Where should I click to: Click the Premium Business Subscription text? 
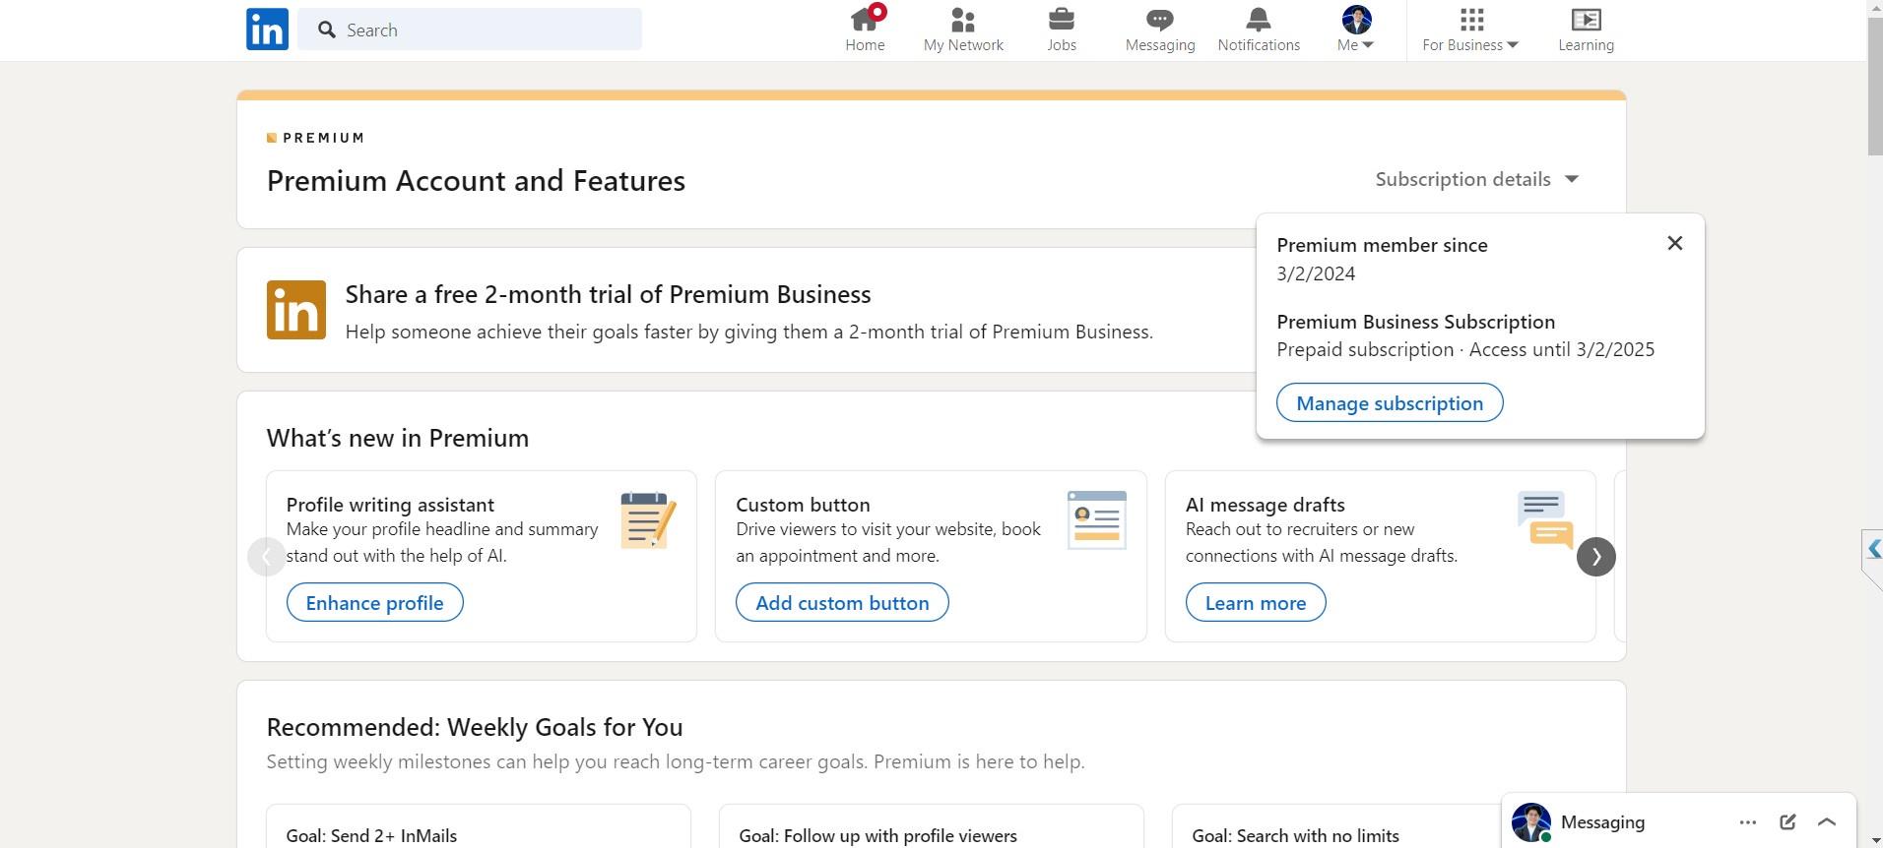pos(1416,322)
